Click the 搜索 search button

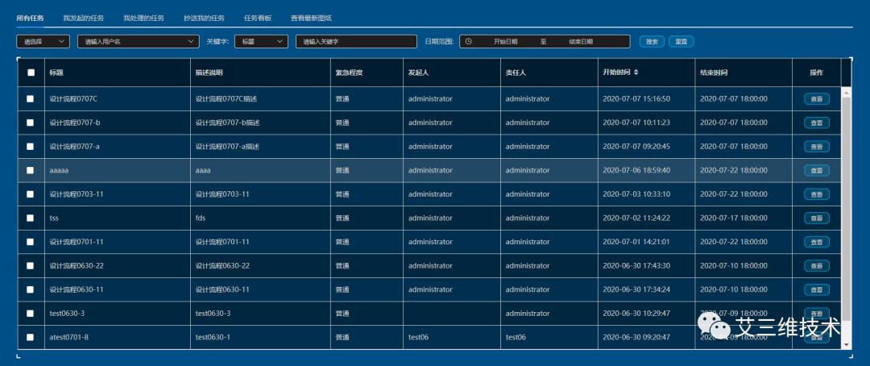point(652,42)
